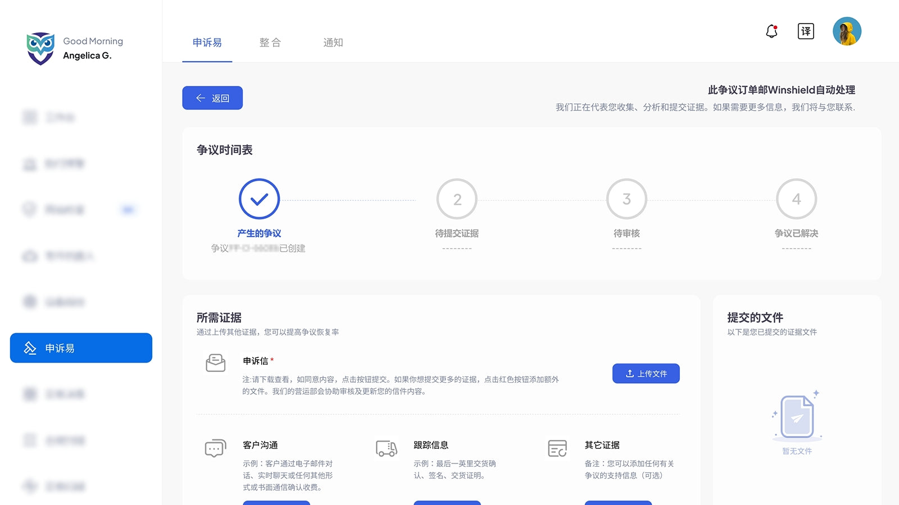
Task: Switch to the 通知 tab
Action: 333,43
